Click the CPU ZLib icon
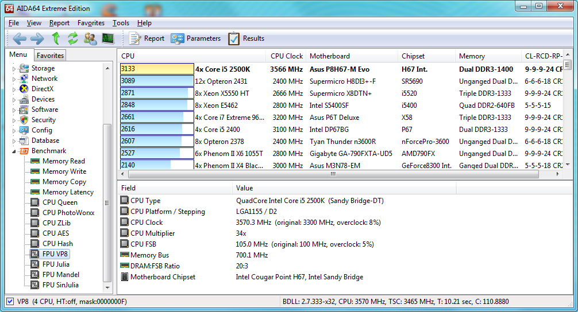The image size is (578, 312). click(x=35, y=223)
